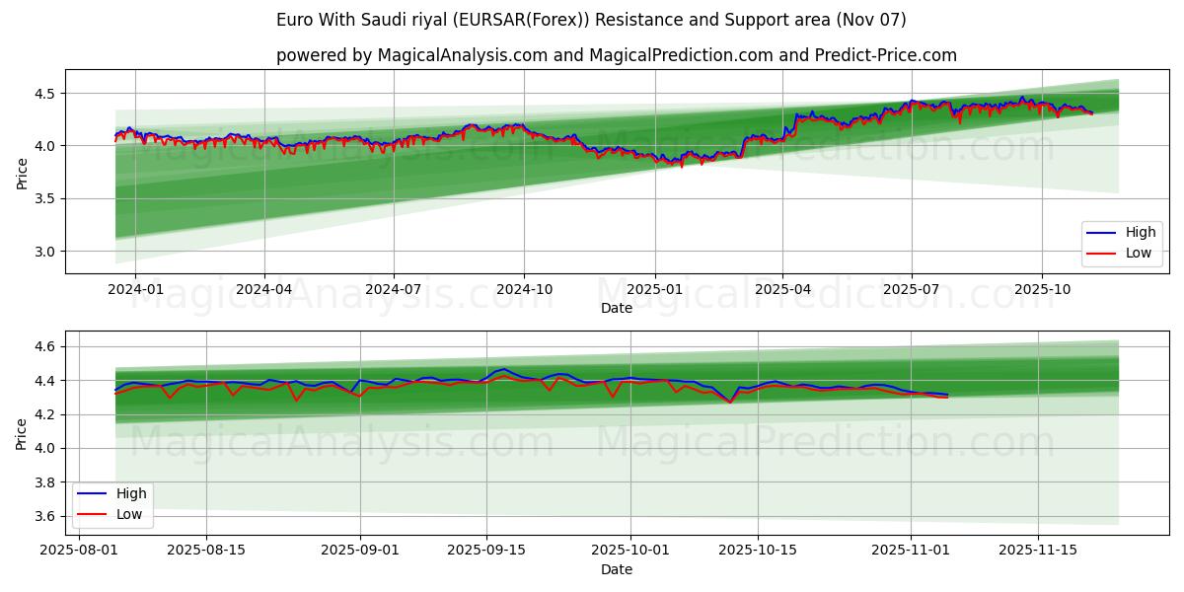Expand the bottom chart legend box
This screenshot has height=592, width=1184.
(113, 503)
